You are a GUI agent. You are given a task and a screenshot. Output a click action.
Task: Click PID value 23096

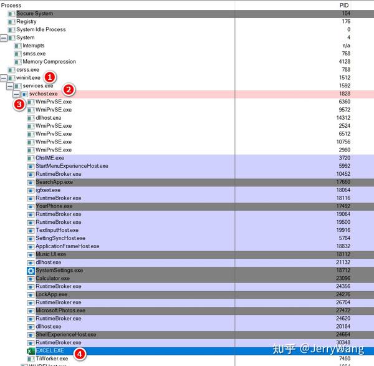[x=343, y=278]
